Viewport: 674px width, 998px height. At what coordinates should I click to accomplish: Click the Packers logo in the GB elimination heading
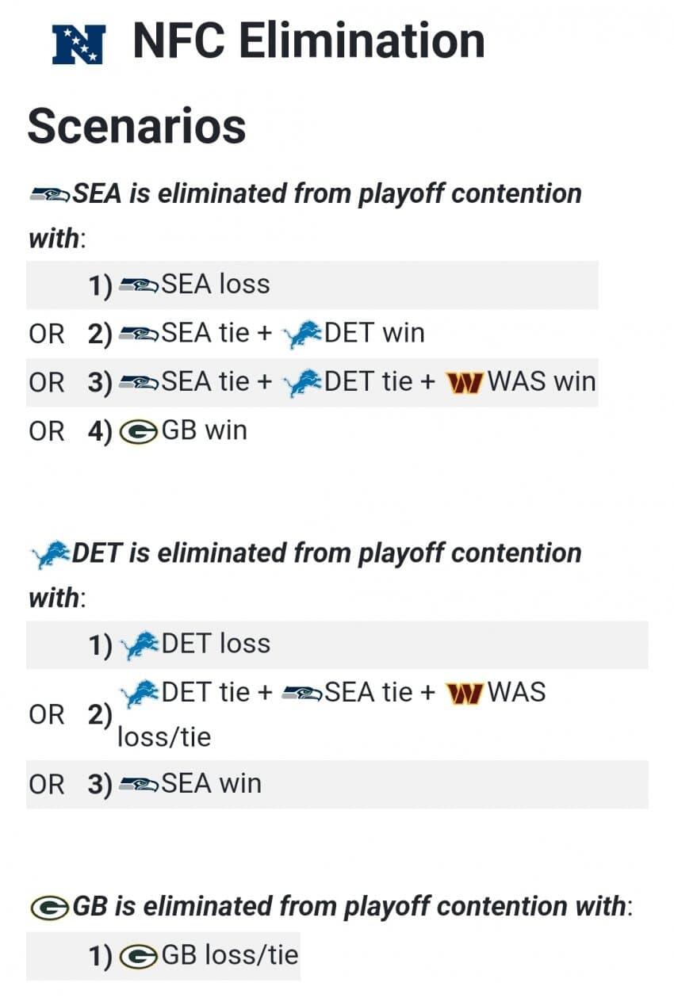click(x=50, y=907)
